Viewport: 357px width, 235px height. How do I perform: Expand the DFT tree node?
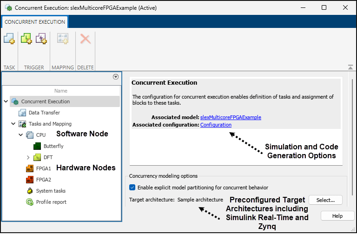(x=28, y=157)
